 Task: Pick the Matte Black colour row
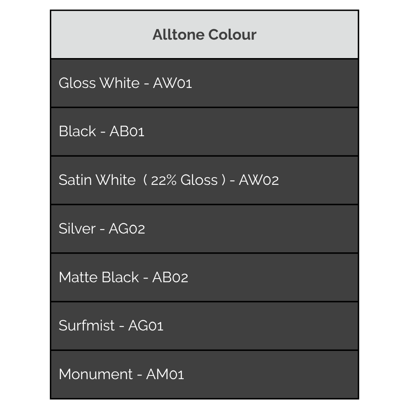tap(204, 277)
